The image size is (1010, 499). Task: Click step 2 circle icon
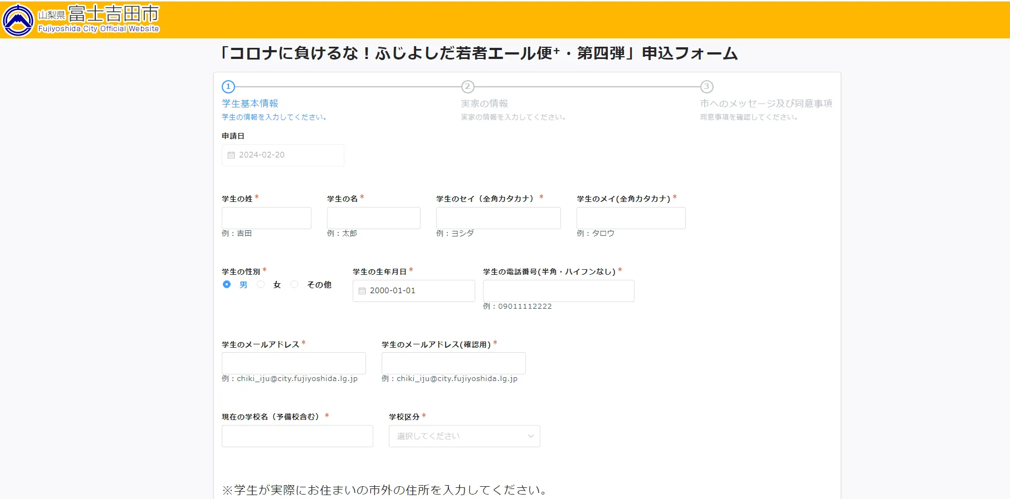coord(467,87)
